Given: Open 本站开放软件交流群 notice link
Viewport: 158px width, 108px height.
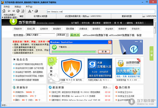Looking at the screenshot, I should click(29, 68).
